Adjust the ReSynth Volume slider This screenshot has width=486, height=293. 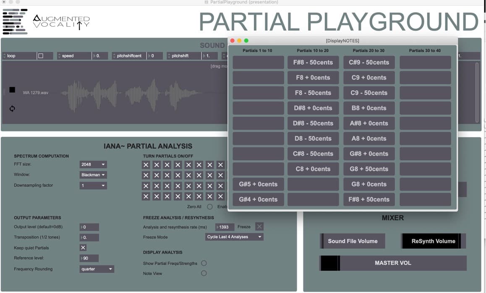pyautogui.click(x=433, y=241)
